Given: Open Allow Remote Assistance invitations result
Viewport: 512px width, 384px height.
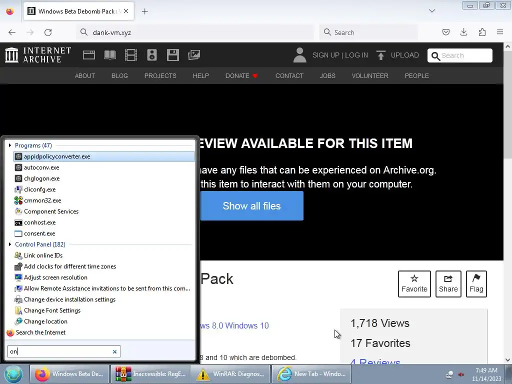Looking at the screenshot, I should [104, 288].
